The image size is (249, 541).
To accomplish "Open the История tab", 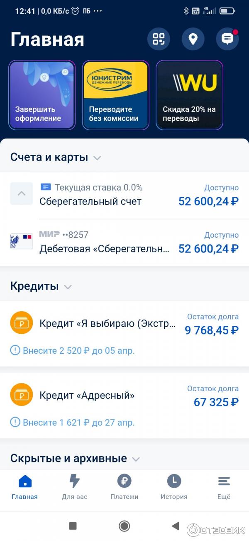I will click(174, 487).
